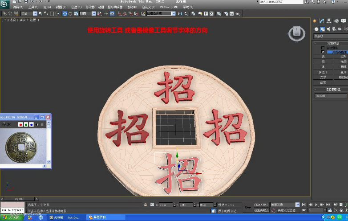Expand the Splines (样条线) category dropdown
Screen dimensions: 348x221
pos(331,36)
